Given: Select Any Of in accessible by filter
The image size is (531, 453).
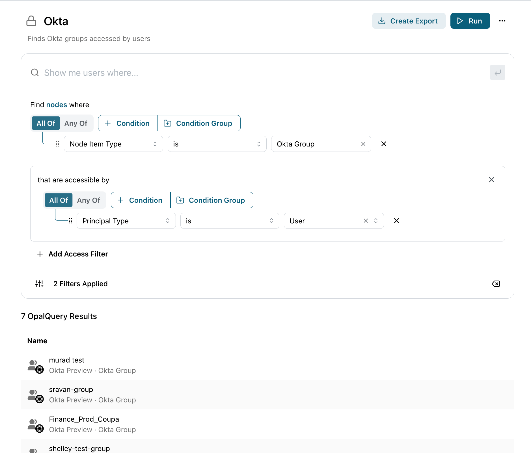Looking at the screenshot, I should [88, 200].
